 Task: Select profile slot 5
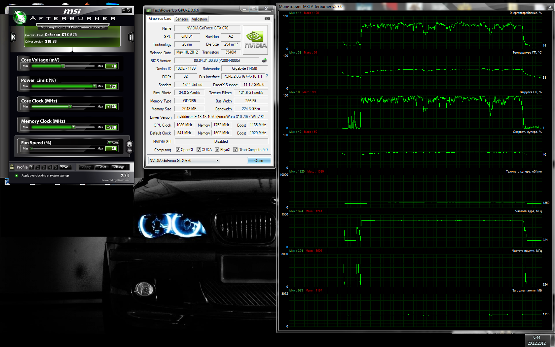(x=55, y=167)
